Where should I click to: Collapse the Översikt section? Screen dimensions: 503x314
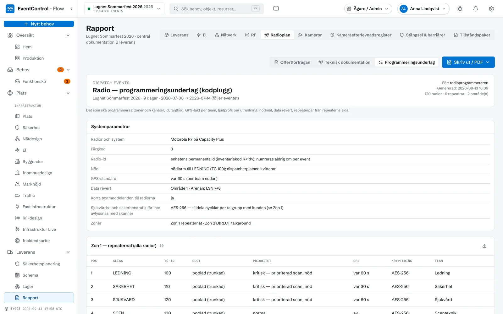(68, 35)
